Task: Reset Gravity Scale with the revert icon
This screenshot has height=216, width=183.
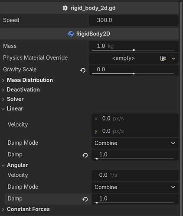Action: 83,70
